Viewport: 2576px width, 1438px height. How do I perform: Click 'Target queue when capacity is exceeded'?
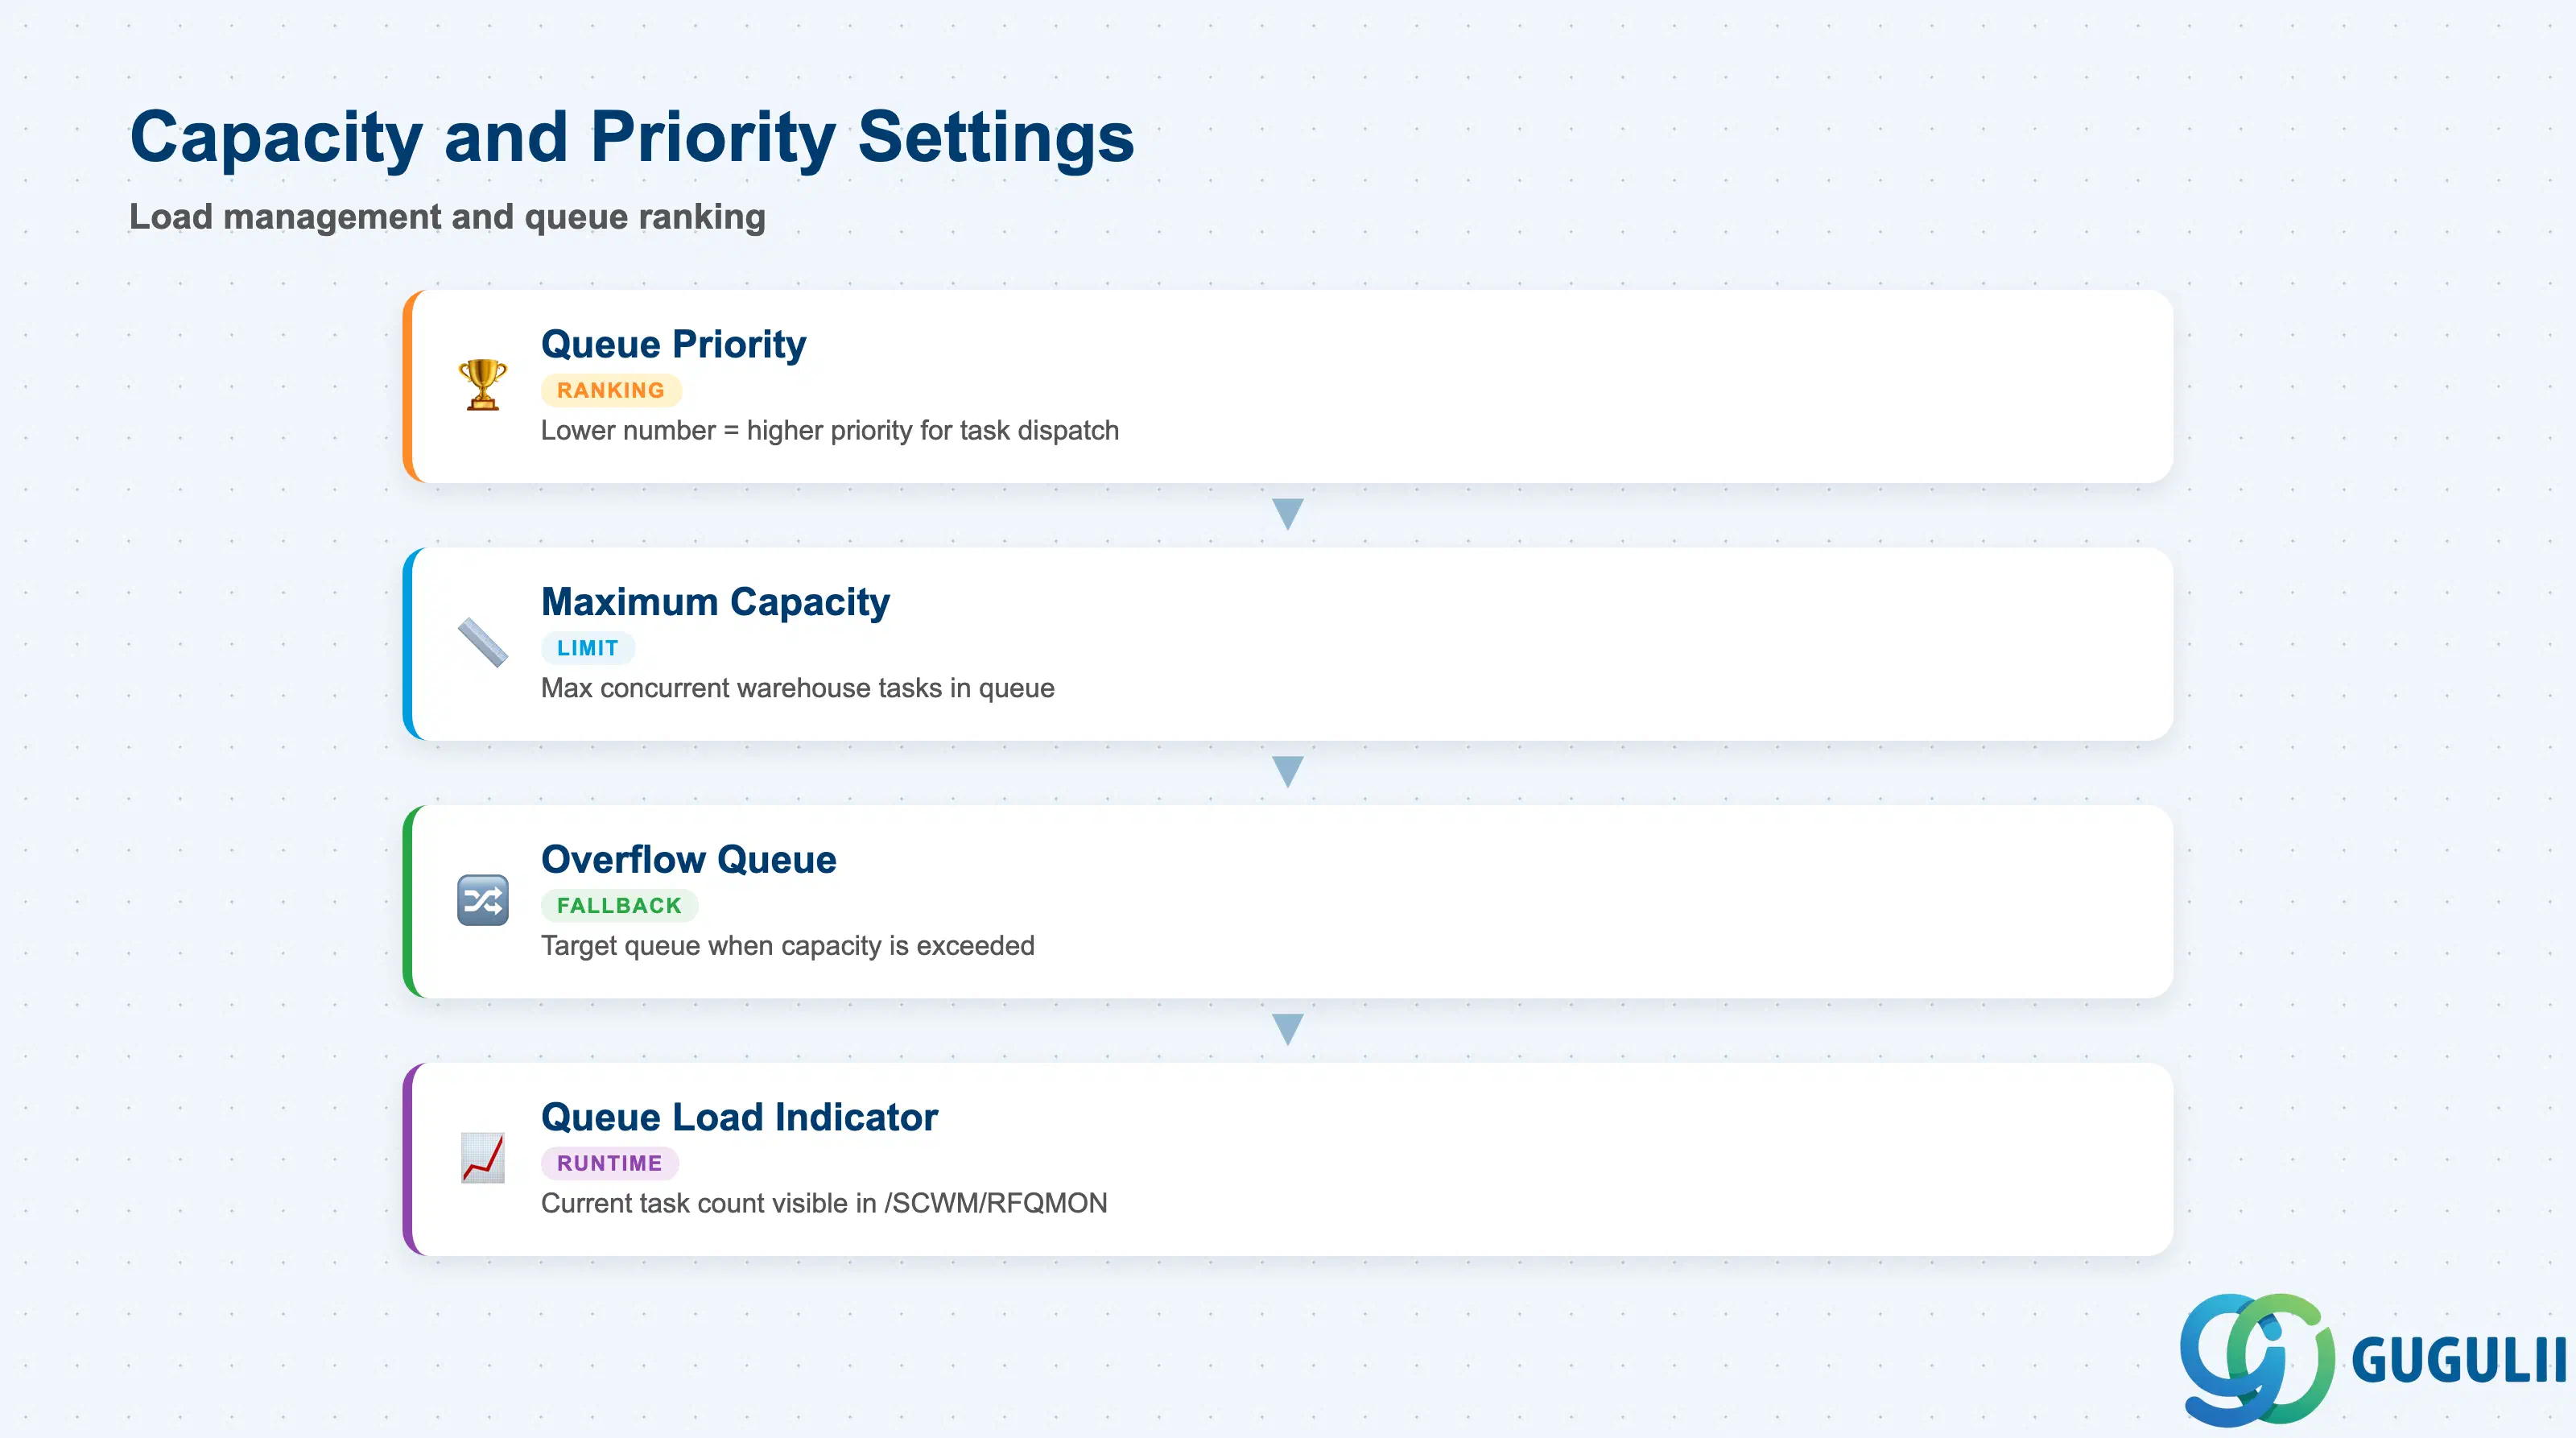coord(787,946)
